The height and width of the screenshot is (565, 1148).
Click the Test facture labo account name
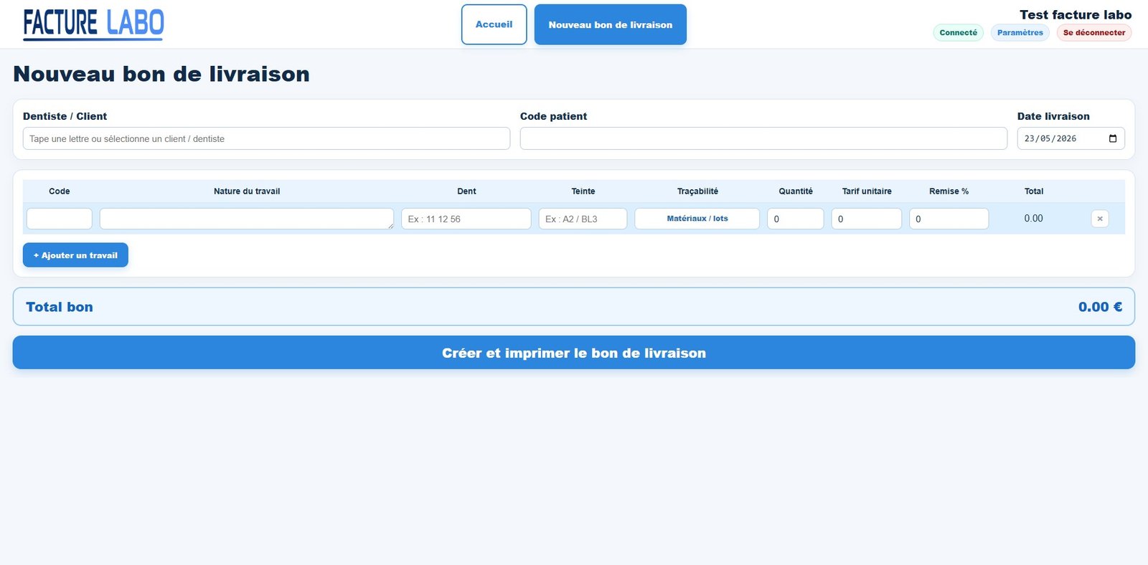1076,14
